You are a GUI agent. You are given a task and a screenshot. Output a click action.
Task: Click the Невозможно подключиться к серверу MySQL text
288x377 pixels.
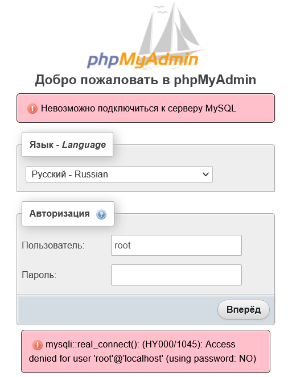tap(138, 109)
